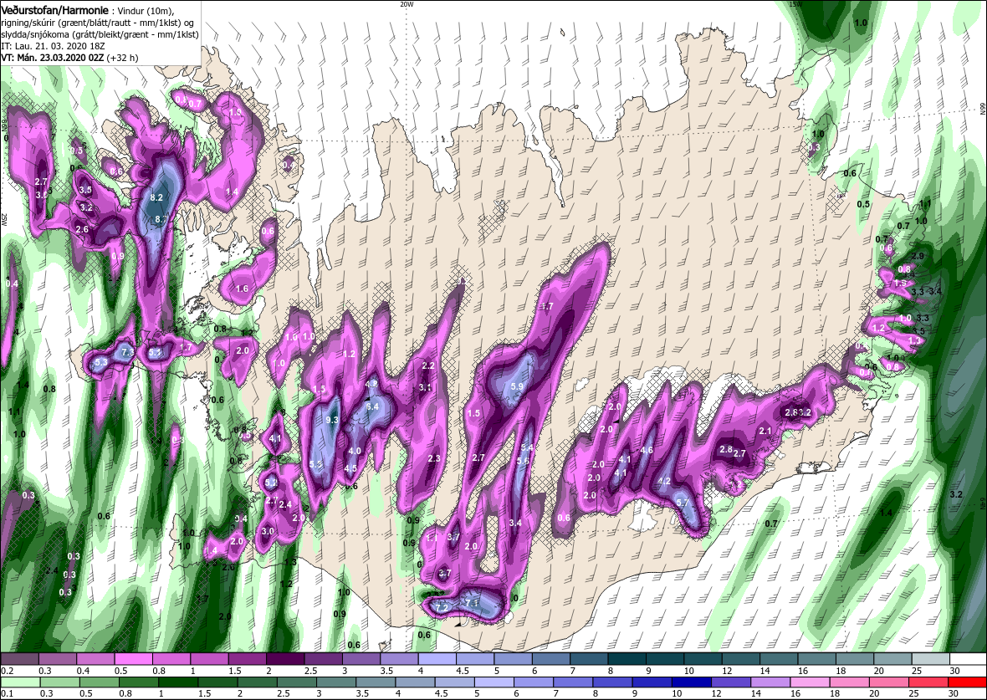Pick the 0.5 pink swatch in the purple legend row
The height and width of the screenshot is (700, 987).
(x=134, y=658)
